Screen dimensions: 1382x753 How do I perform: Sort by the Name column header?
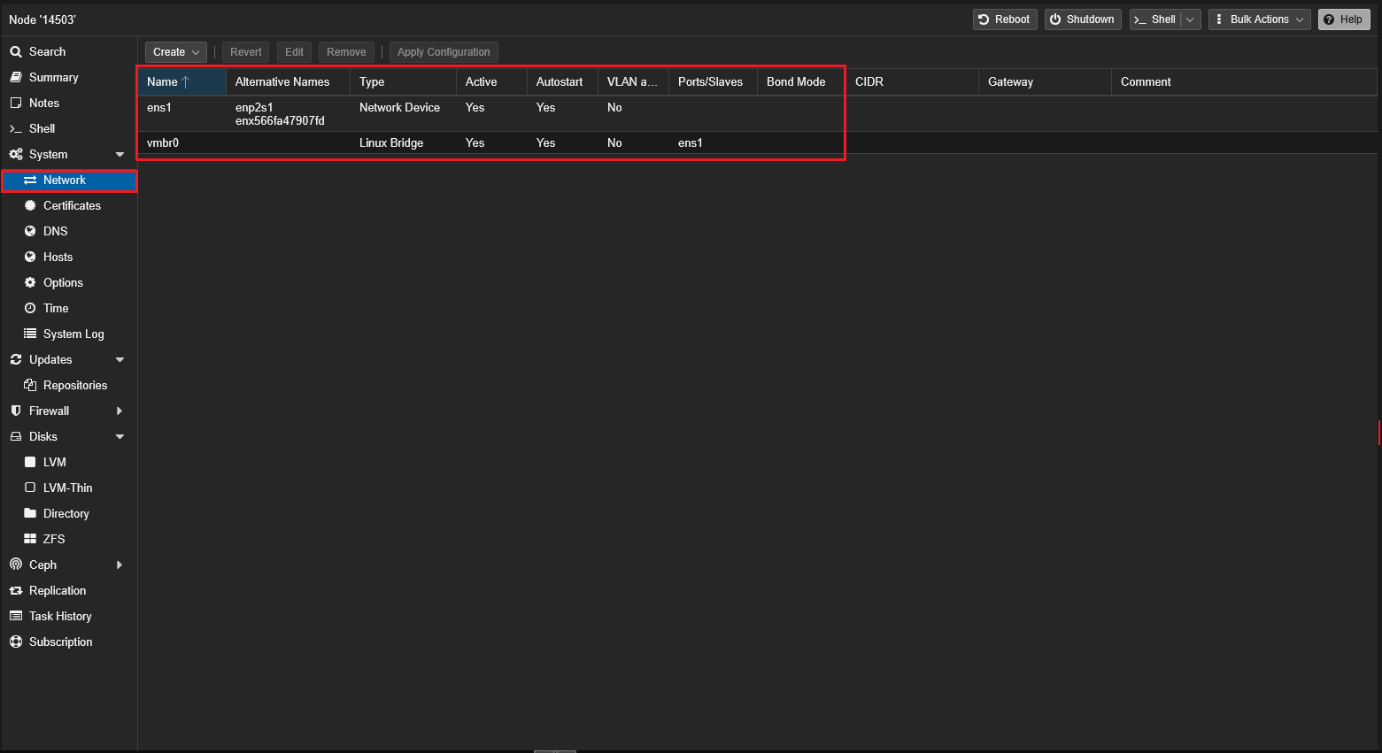click(x=163, y=81)
